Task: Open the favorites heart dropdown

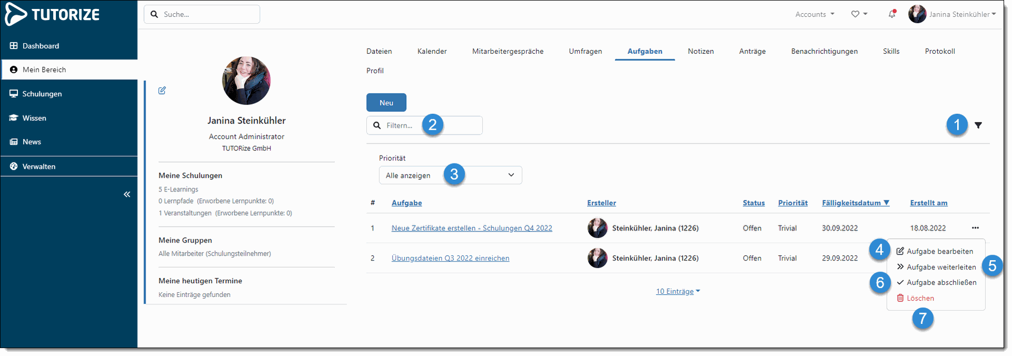Action: coord(859,14)
